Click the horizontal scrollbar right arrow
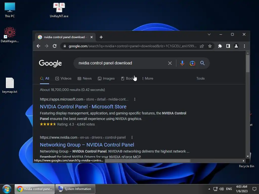 (244, 161)
